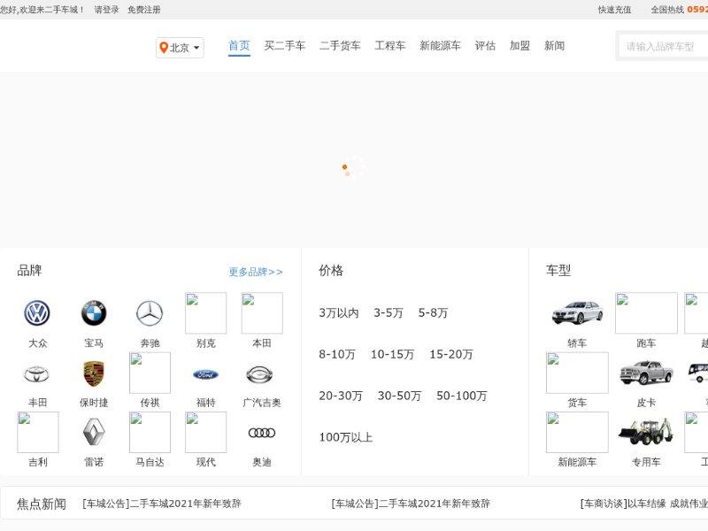
Task: Select the 50-100万 price range
Action: tap(461, 396)
